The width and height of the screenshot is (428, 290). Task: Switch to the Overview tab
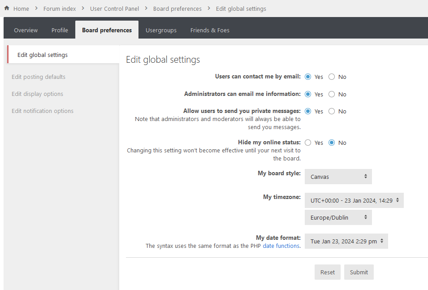(26, 30)
